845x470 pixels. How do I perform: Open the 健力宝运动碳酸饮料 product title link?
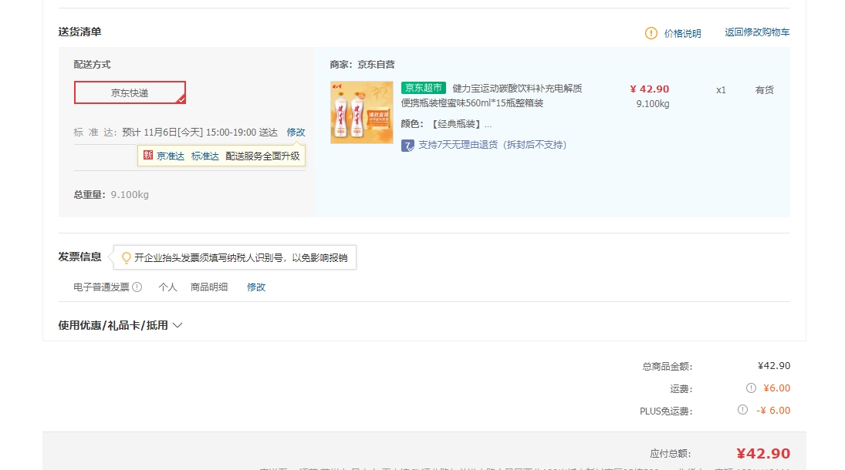pyautogui.click(x=492, y=96)
